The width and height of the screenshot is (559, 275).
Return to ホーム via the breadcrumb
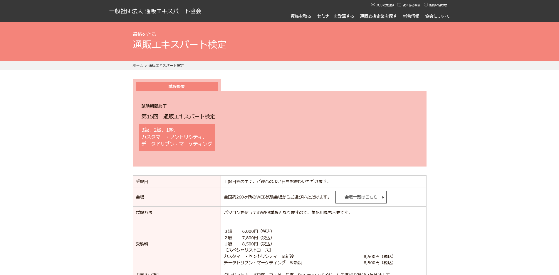137,66
